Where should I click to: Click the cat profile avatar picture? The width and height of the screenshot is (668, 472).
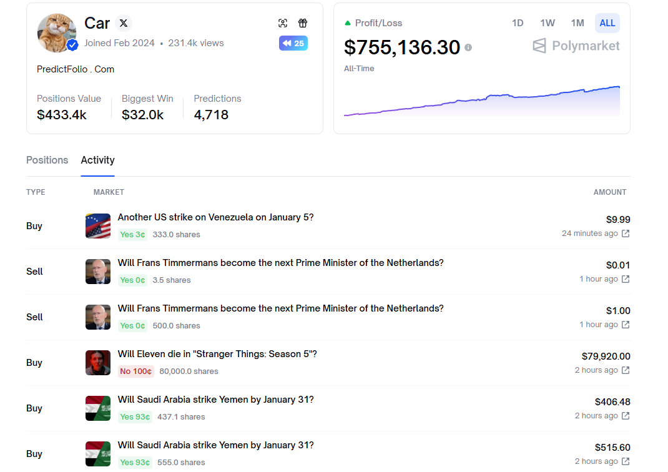coord(57,32)
